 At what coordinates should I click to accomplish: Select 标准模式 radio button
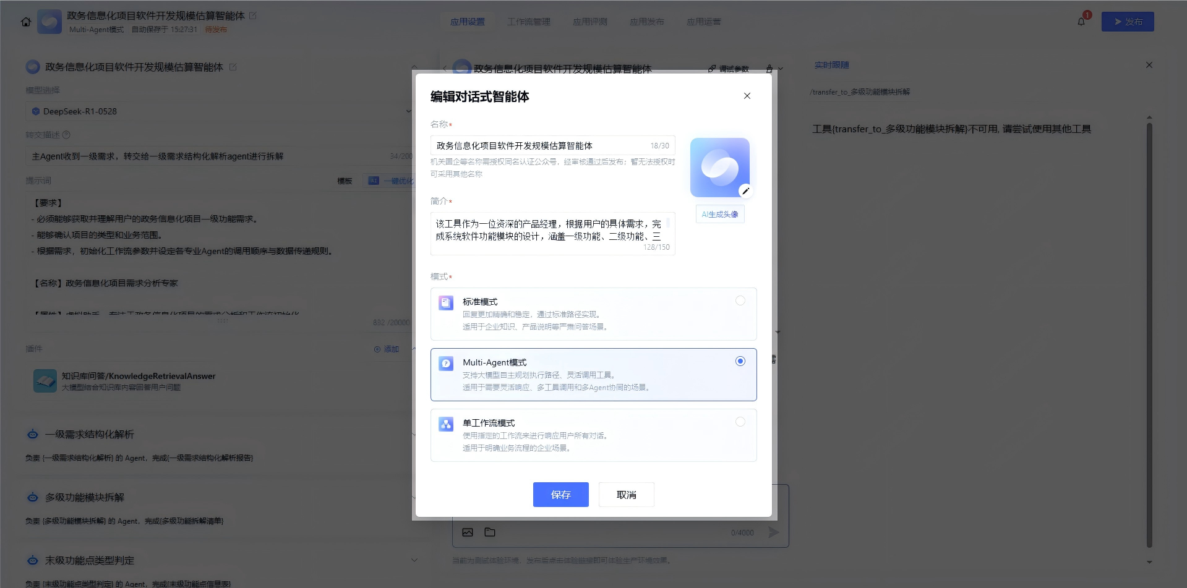pyautogui.click(x=740, y=300)
